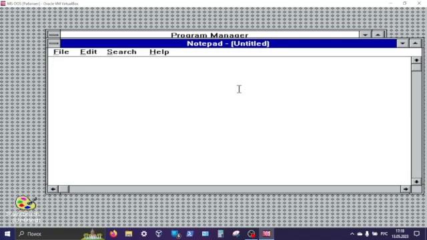Open the Windows notification center
Viewport: 427px width, 240px height.
(416, 234)
